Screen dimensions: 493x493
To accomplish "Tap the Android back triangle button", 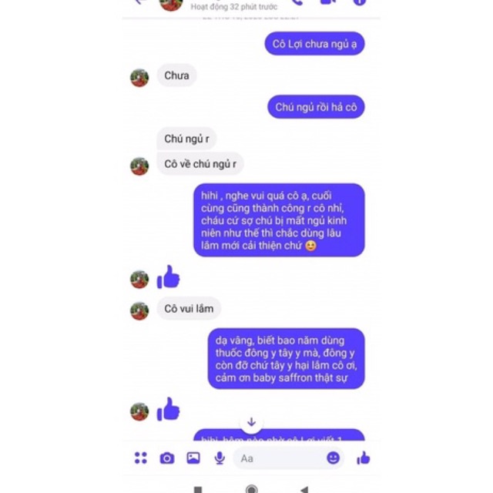I will (x=304, y=490).
